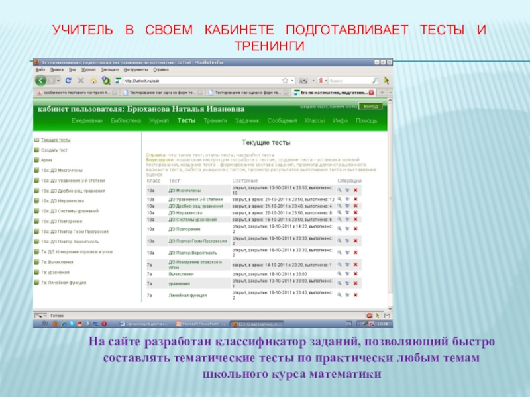
Task: Open sidebar item 10а: ДЗ Многочлены
Action: pos(62,170)
